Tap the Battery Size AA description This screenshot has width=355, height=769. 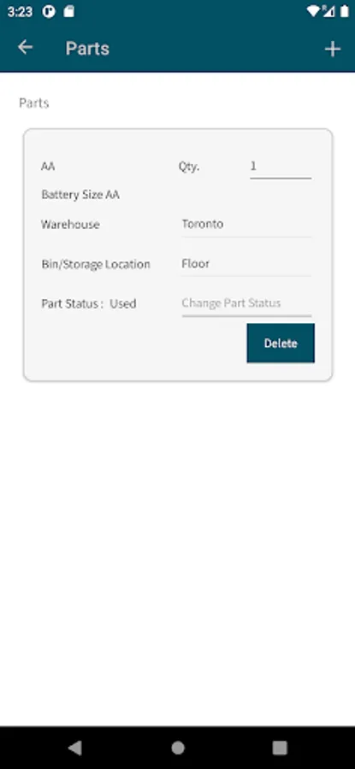[x=80, y=195]
